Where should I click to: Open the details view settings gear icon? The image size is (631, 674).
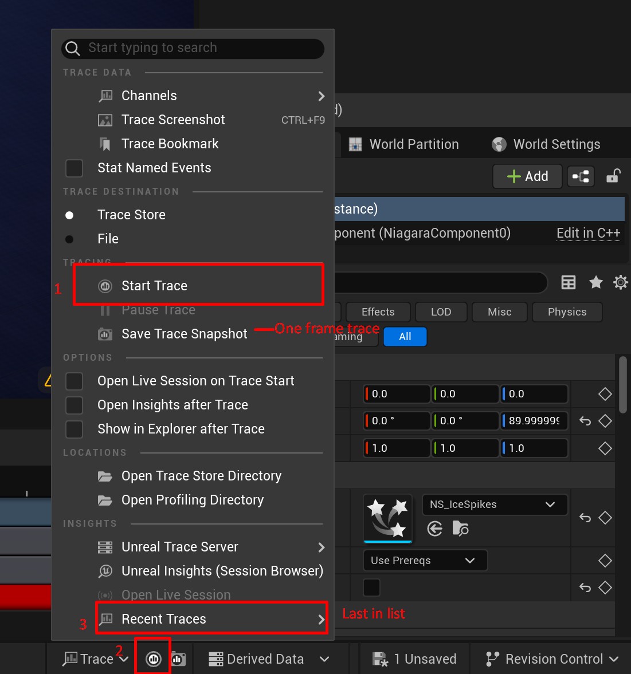tap(621, 282)
